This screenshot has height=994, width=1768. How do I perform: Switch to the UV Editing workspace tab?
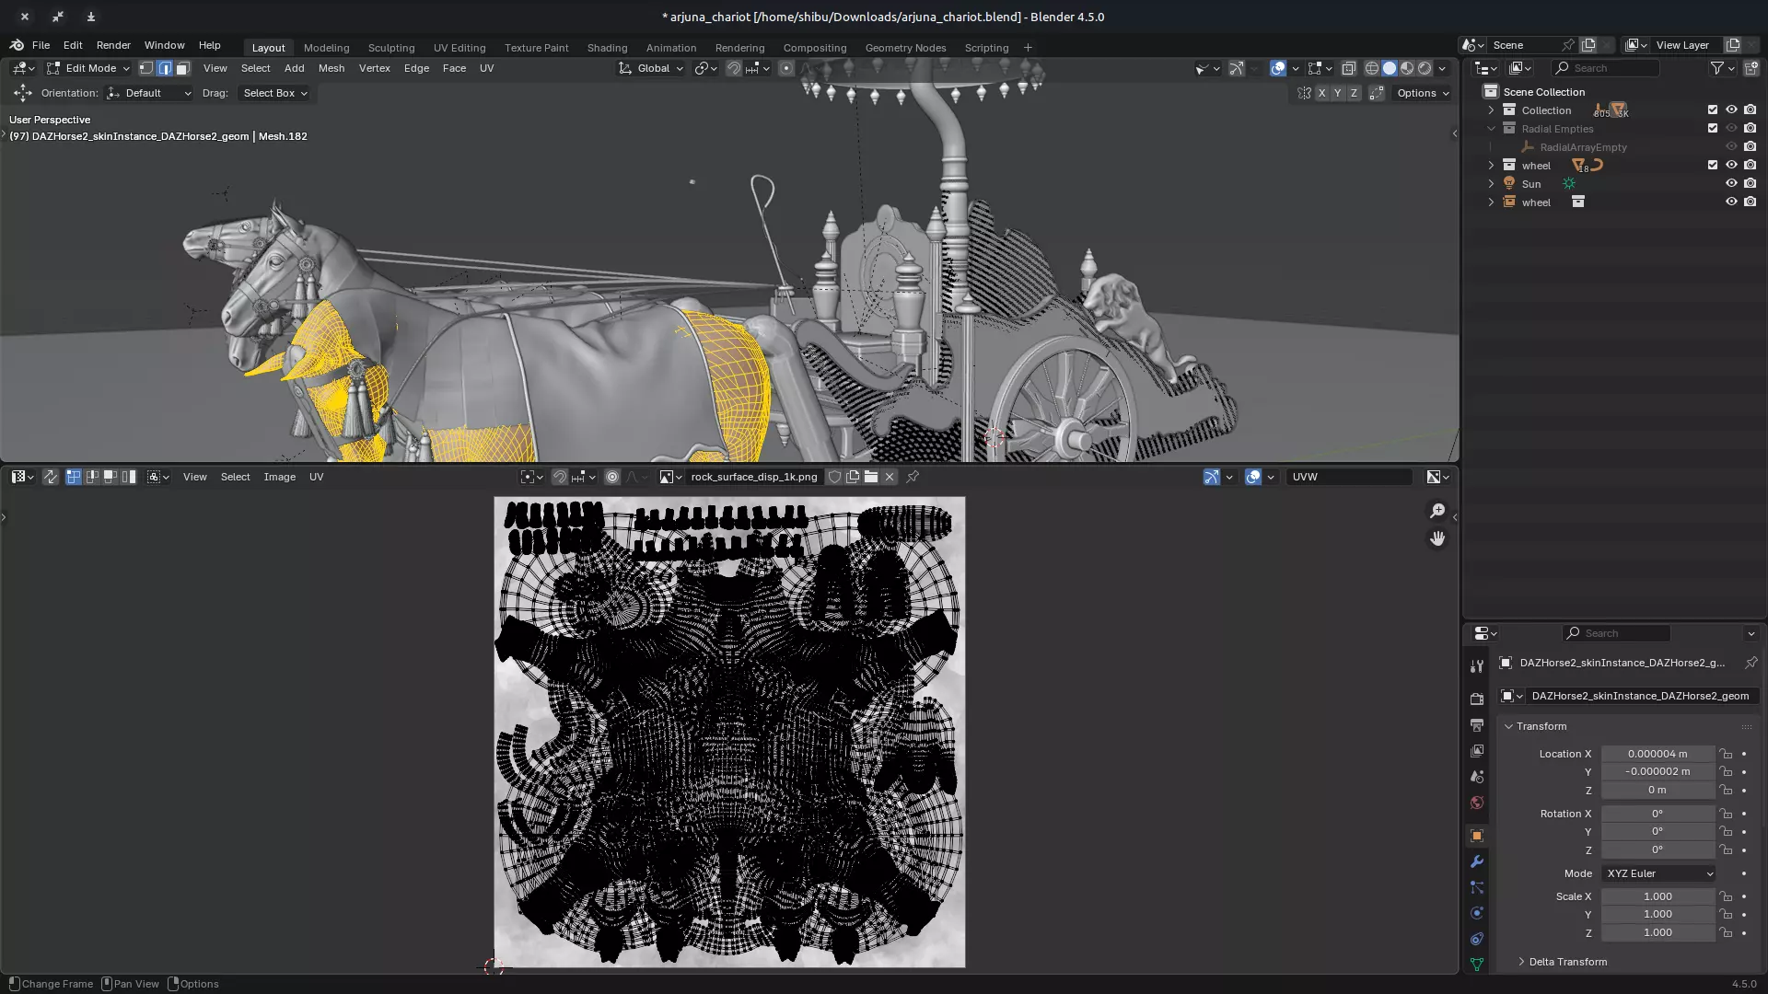[x=459, y=48]
